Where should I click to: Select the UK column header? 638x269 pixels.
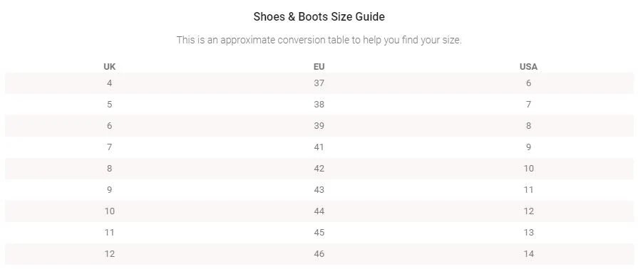[110, 67]
